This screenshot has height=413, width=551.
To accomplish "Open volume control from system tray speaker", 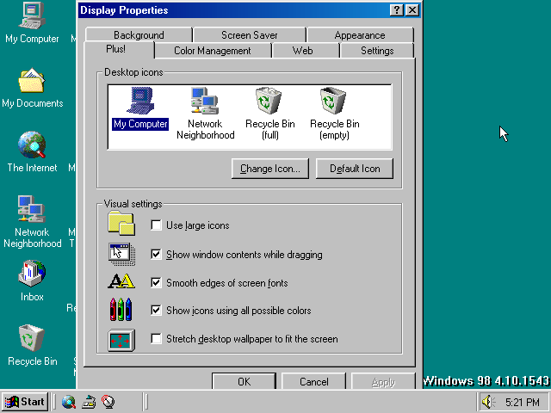I will click(488, 402).
